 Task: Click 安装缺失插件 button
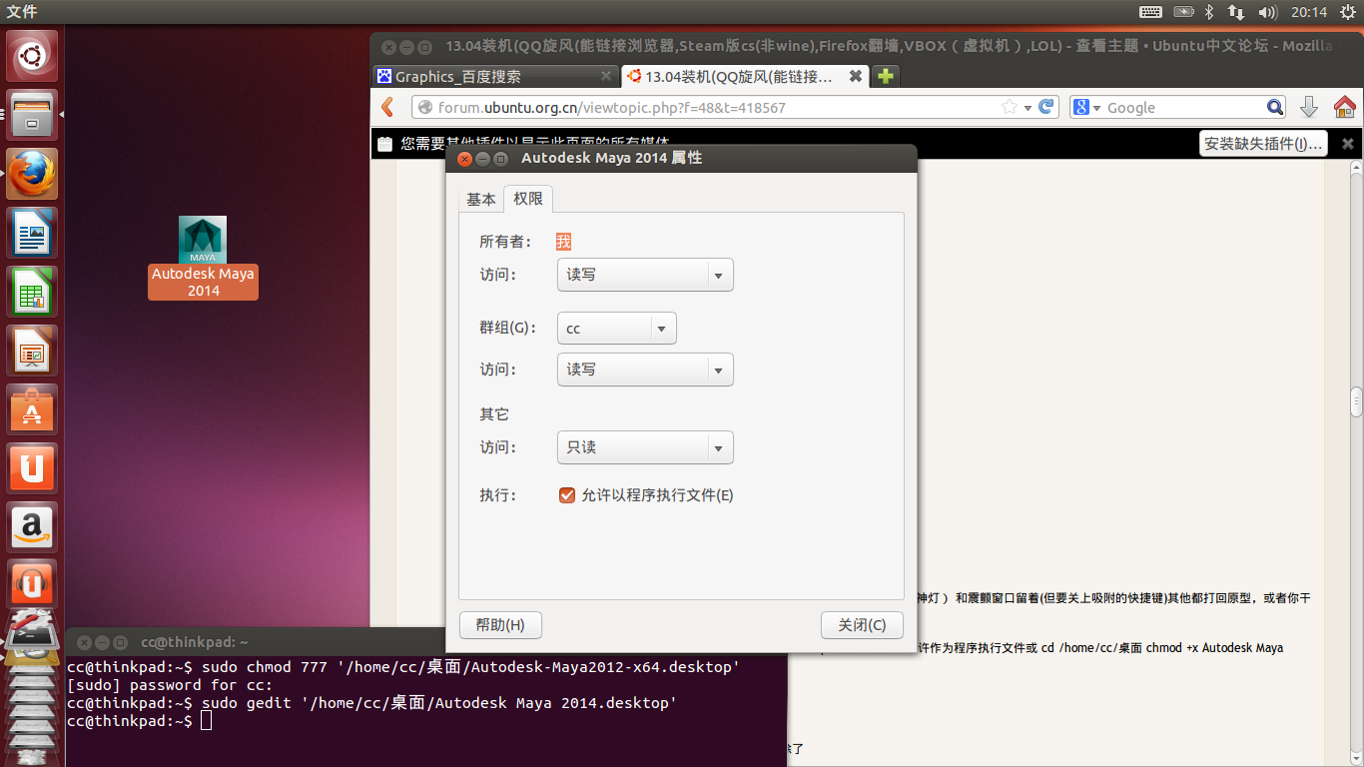point(1263,144)
